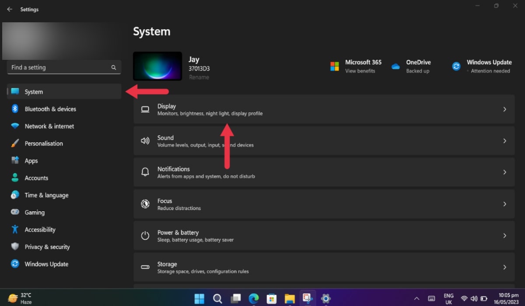Click the Display monitor icon
This screenshot has height=306, width=525.
[x=145, y=109]
